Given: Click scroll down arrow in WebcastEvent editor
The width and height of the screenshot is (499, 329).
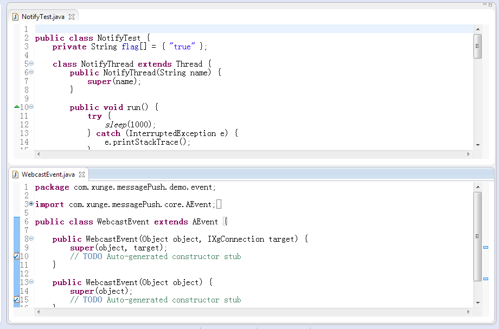Looking at the screenshot, I should tap(478, 303).
